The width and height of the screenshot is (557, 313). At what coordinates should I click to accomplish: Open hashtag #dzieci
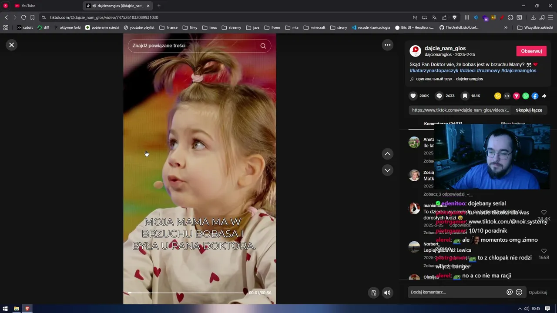pyautogui.click(x=467, y=70)
